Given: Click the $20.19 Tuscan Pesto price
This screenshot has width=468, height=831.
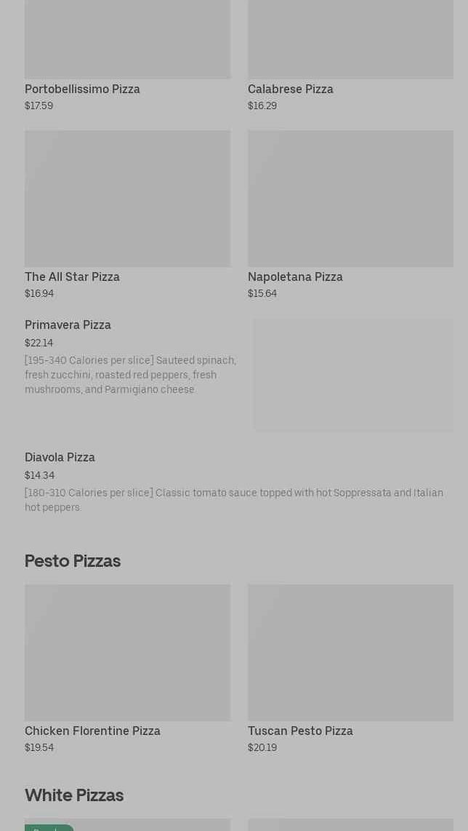Looking at the screenshot, I should click(x=262, y=748).
